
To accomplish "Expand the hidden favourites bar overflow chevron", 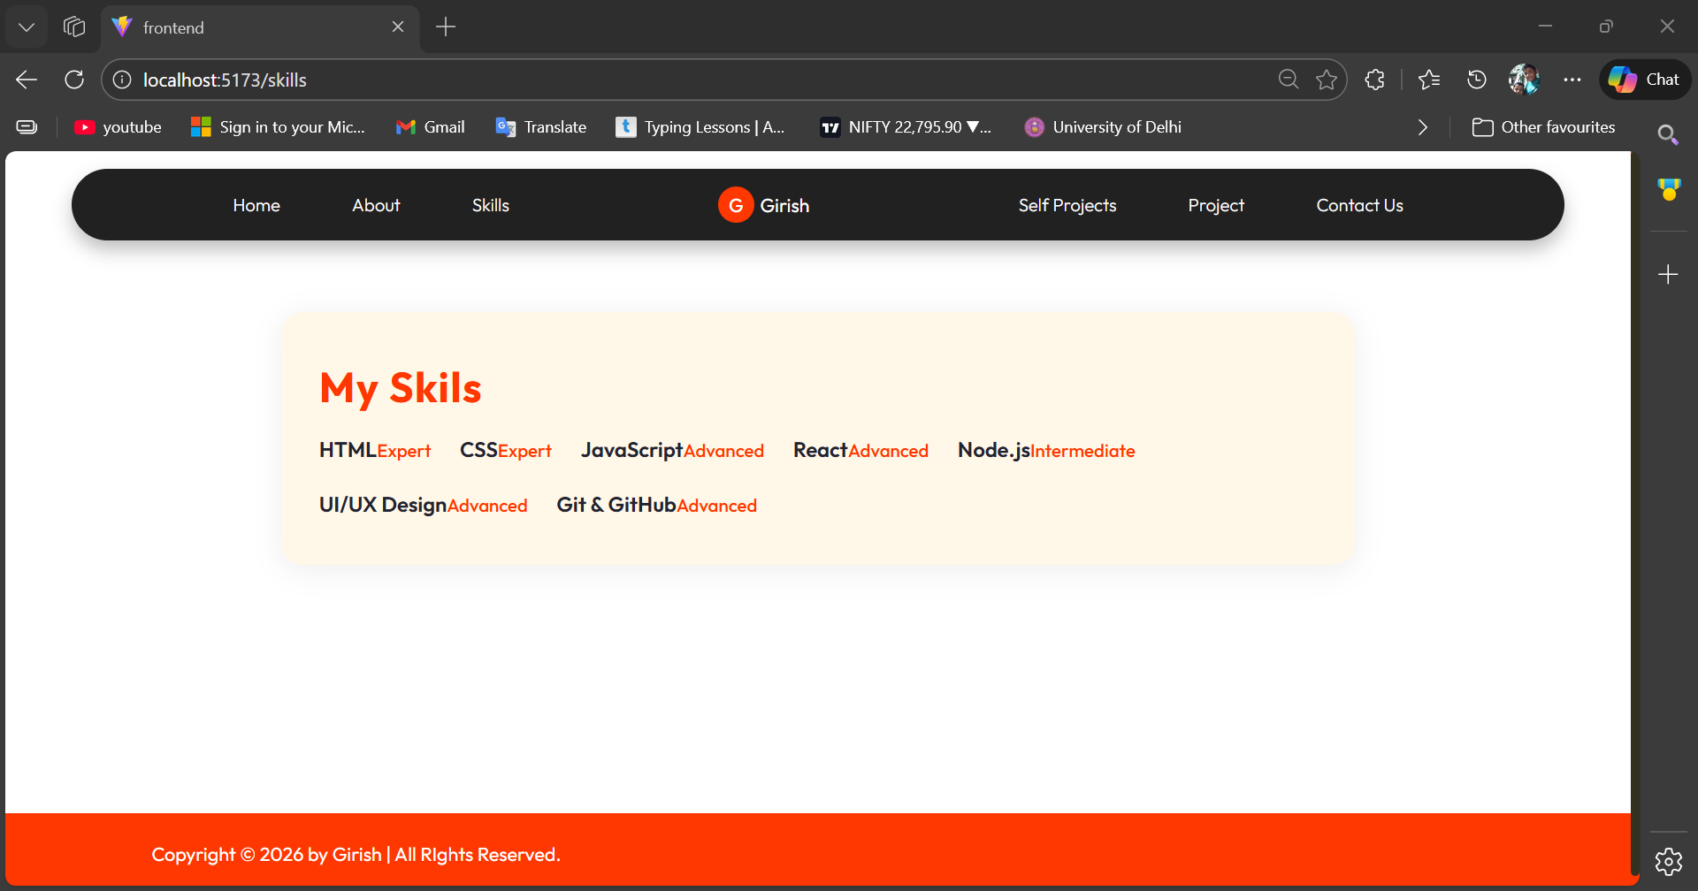I will coord(1422,127).
